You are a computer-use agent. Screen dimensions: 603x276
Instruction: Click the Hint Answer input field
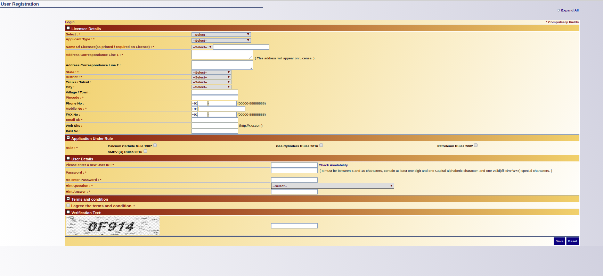coord(294,192)
